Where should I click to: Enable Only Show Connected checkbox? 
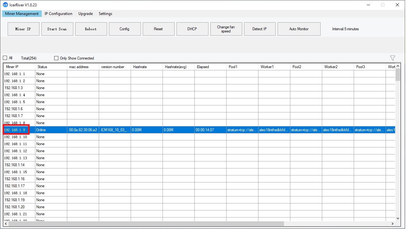[56, 58]
